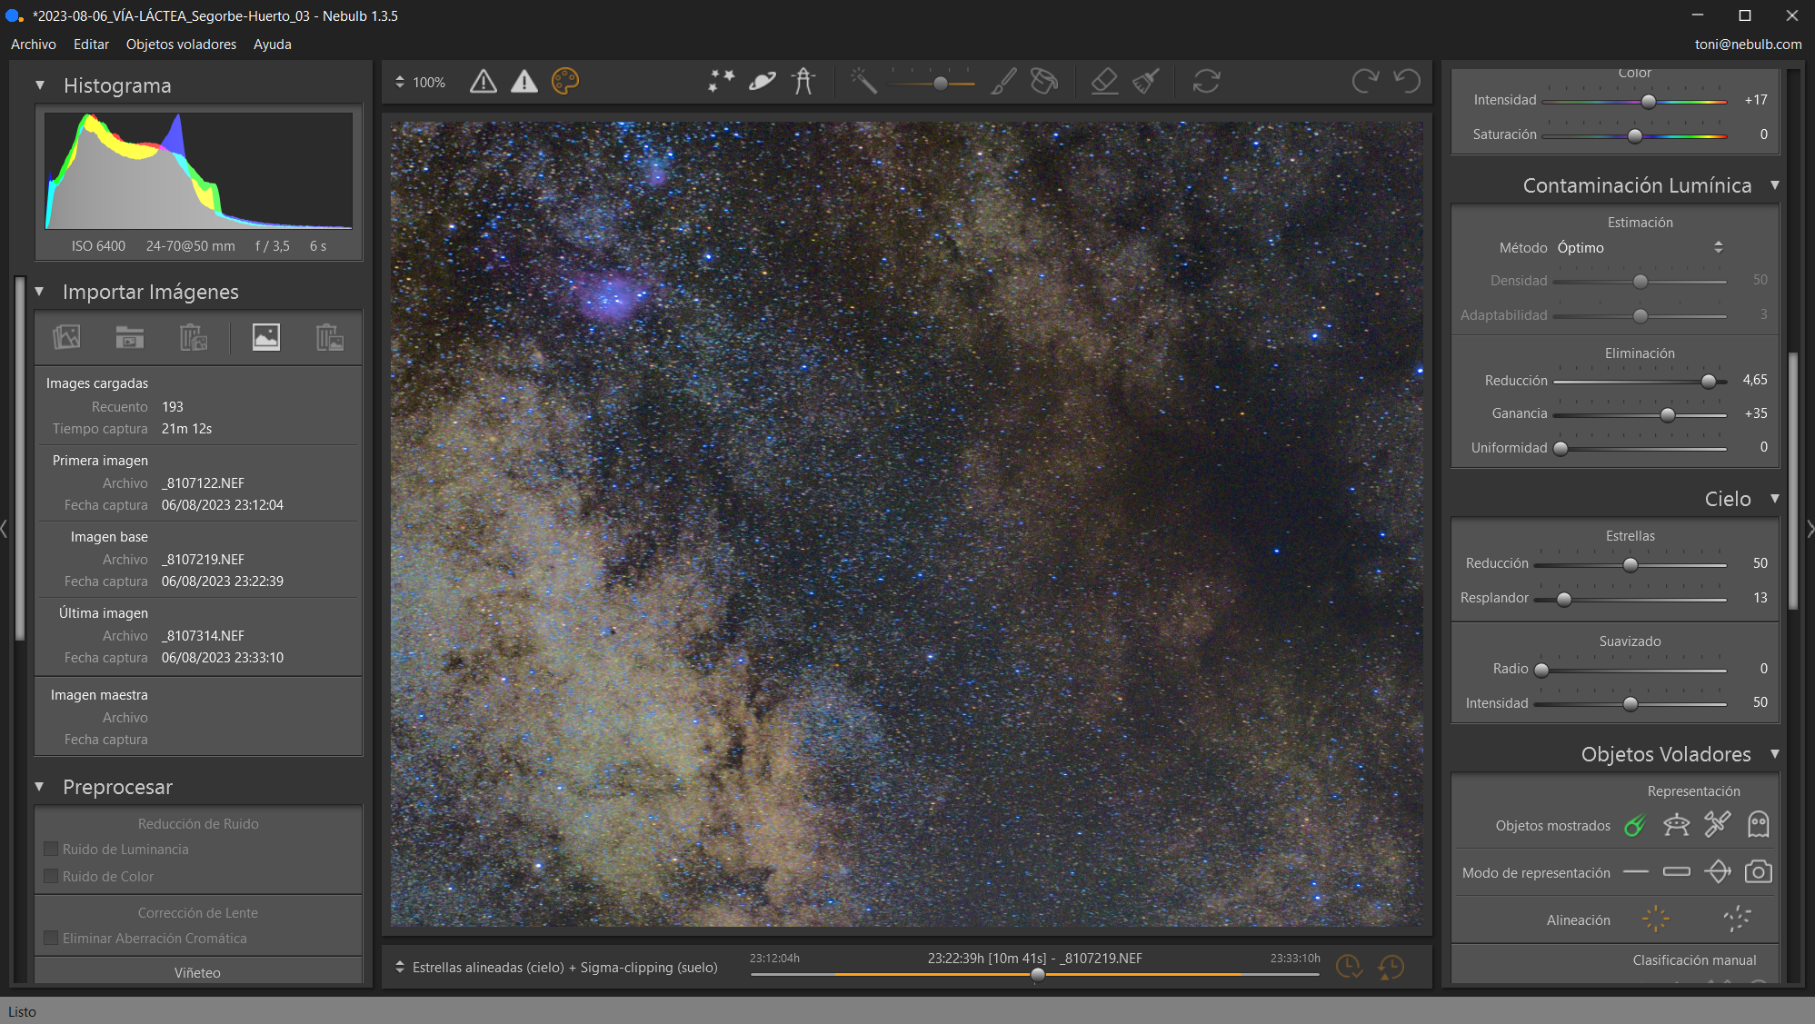Toggle the ghost shown-objects icon
Viewport: 1815px width, 1024px height.
pos(1759,824)
